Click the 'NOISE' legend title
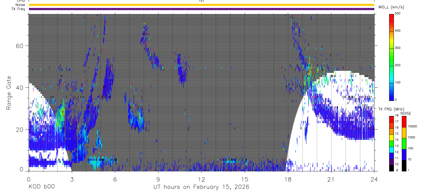421x194 pixels. click(x=406, y=114)
